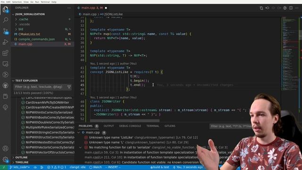Click the editor horizontal scrollbar

(x=125, y=121)
